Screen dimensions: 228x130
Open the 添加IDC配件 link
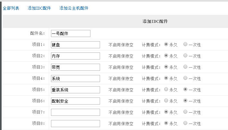(39, 8)
